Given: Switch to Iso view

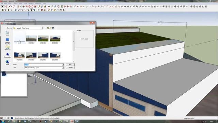Looking at the screenshot, I should 191,6.
